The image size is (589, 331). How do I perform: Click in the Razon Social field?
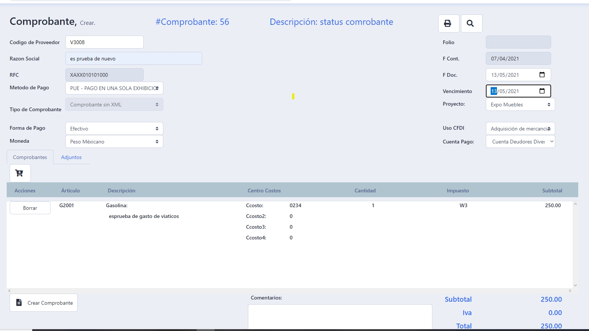coord(134,59)
